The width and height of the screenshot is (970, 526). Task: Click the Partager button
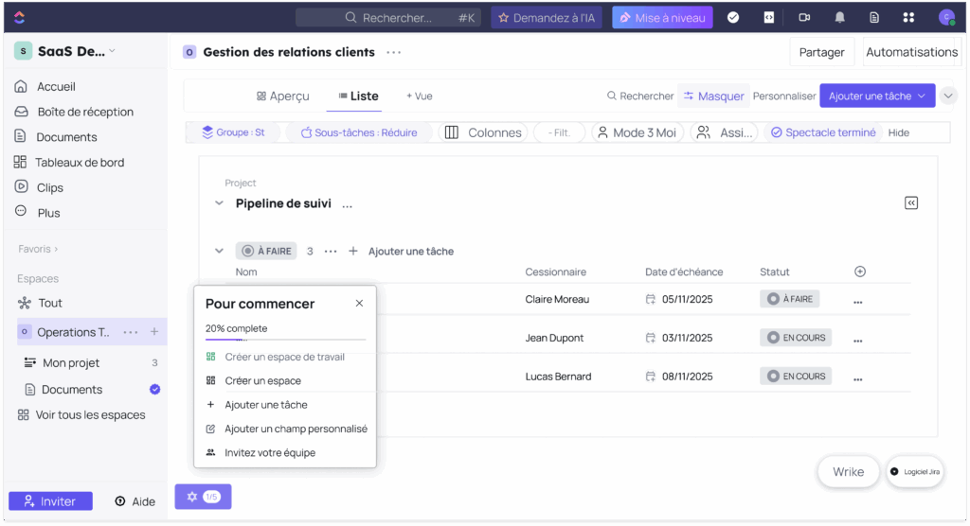821,53
